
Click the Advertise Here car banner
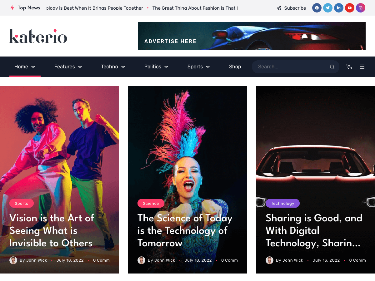coord(252,36)
